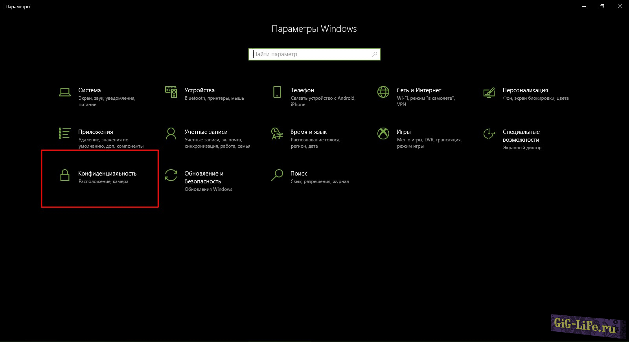Image resolution: width=629 pixels, height=342 pixels.
Task: Open the Network globe icon
Action: point(383,92)
